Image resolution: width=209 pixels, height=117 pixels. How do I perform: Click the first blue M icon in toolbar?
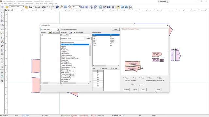click(122, 7)
